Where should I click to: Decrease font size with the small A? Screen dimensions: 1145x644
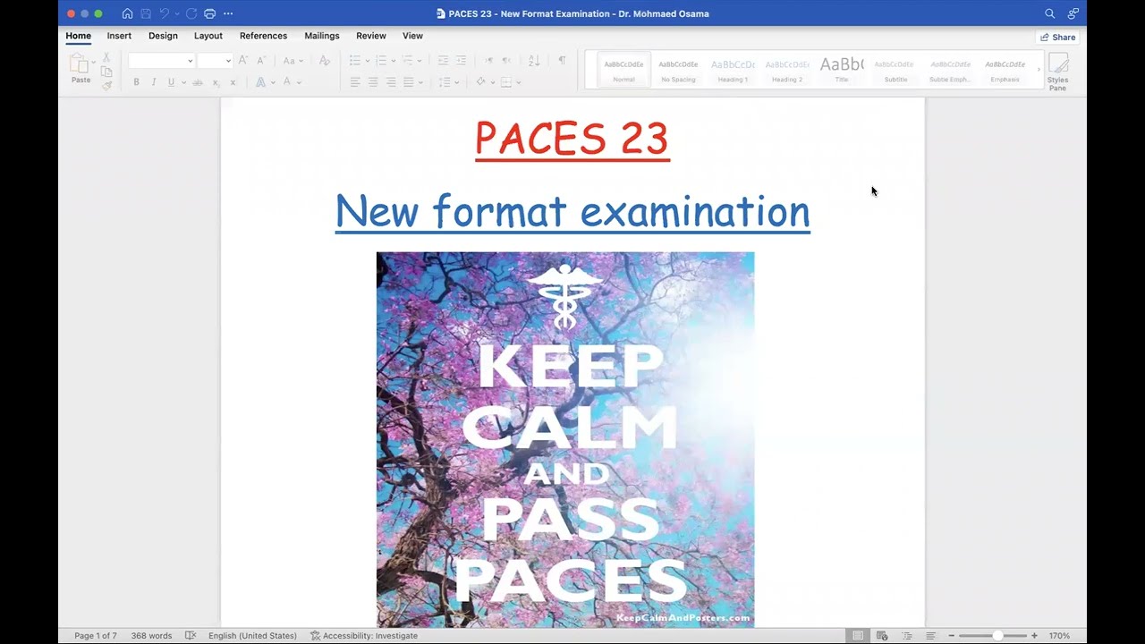click(x=260, y=60)
